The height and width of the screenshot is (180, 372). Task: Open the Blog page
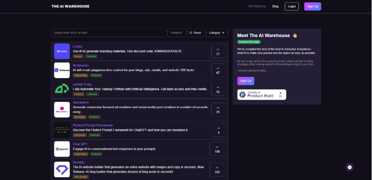[276, 6]
